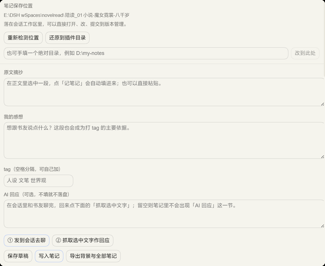Focus the tag input field
Image resolution: width=325 pixels, height=266 pixels.
pos(38,181)
